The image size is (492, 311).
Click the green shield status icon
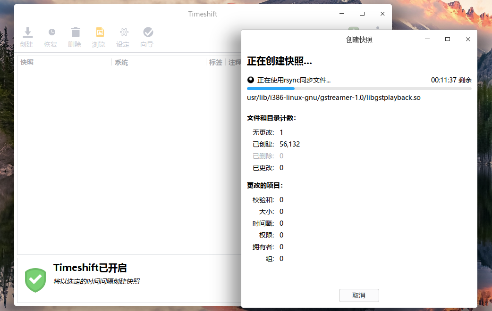pyautogui.click(x=35, y=280)
